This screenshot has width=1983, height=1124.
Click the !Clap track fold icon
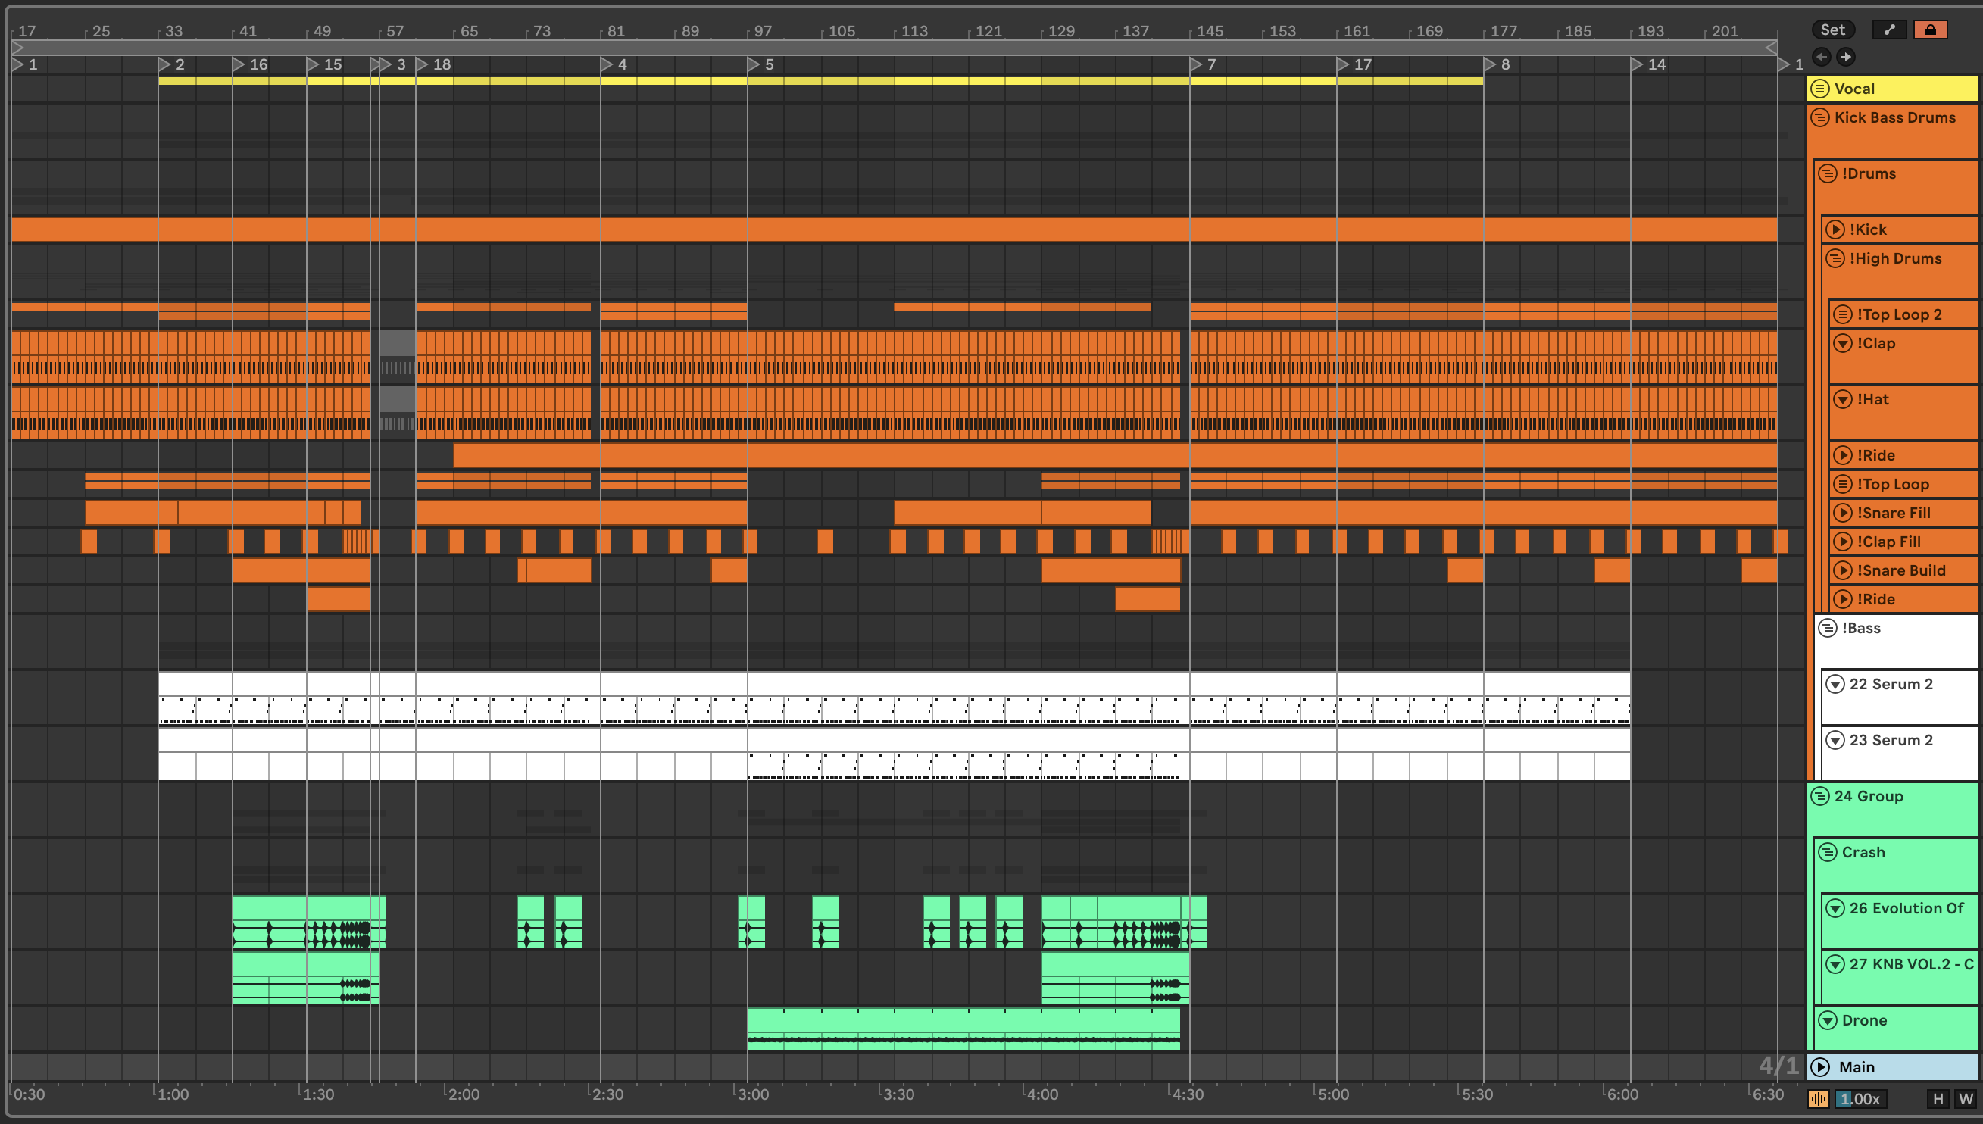[x=1843, y=343]
